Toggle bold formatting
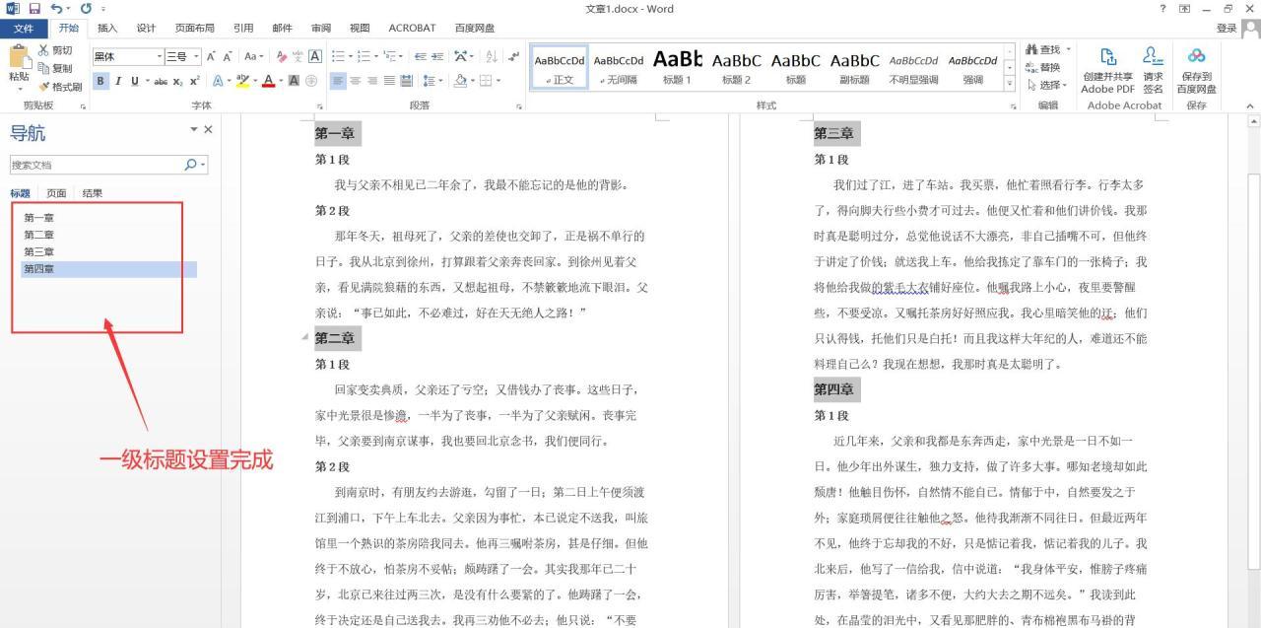The width and height of the screenshot is (1261, 628). [100, 81]
